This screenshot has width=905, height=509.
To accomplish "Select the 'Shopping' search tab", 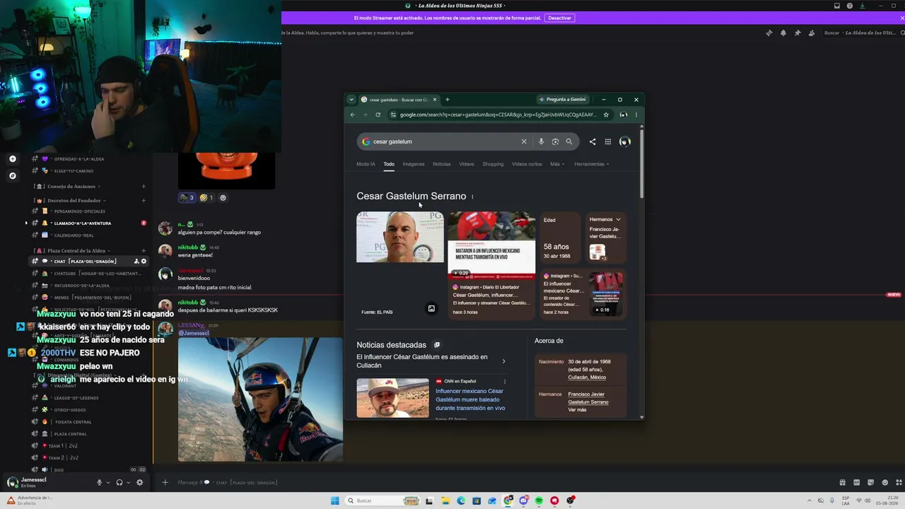I will 493,164.
